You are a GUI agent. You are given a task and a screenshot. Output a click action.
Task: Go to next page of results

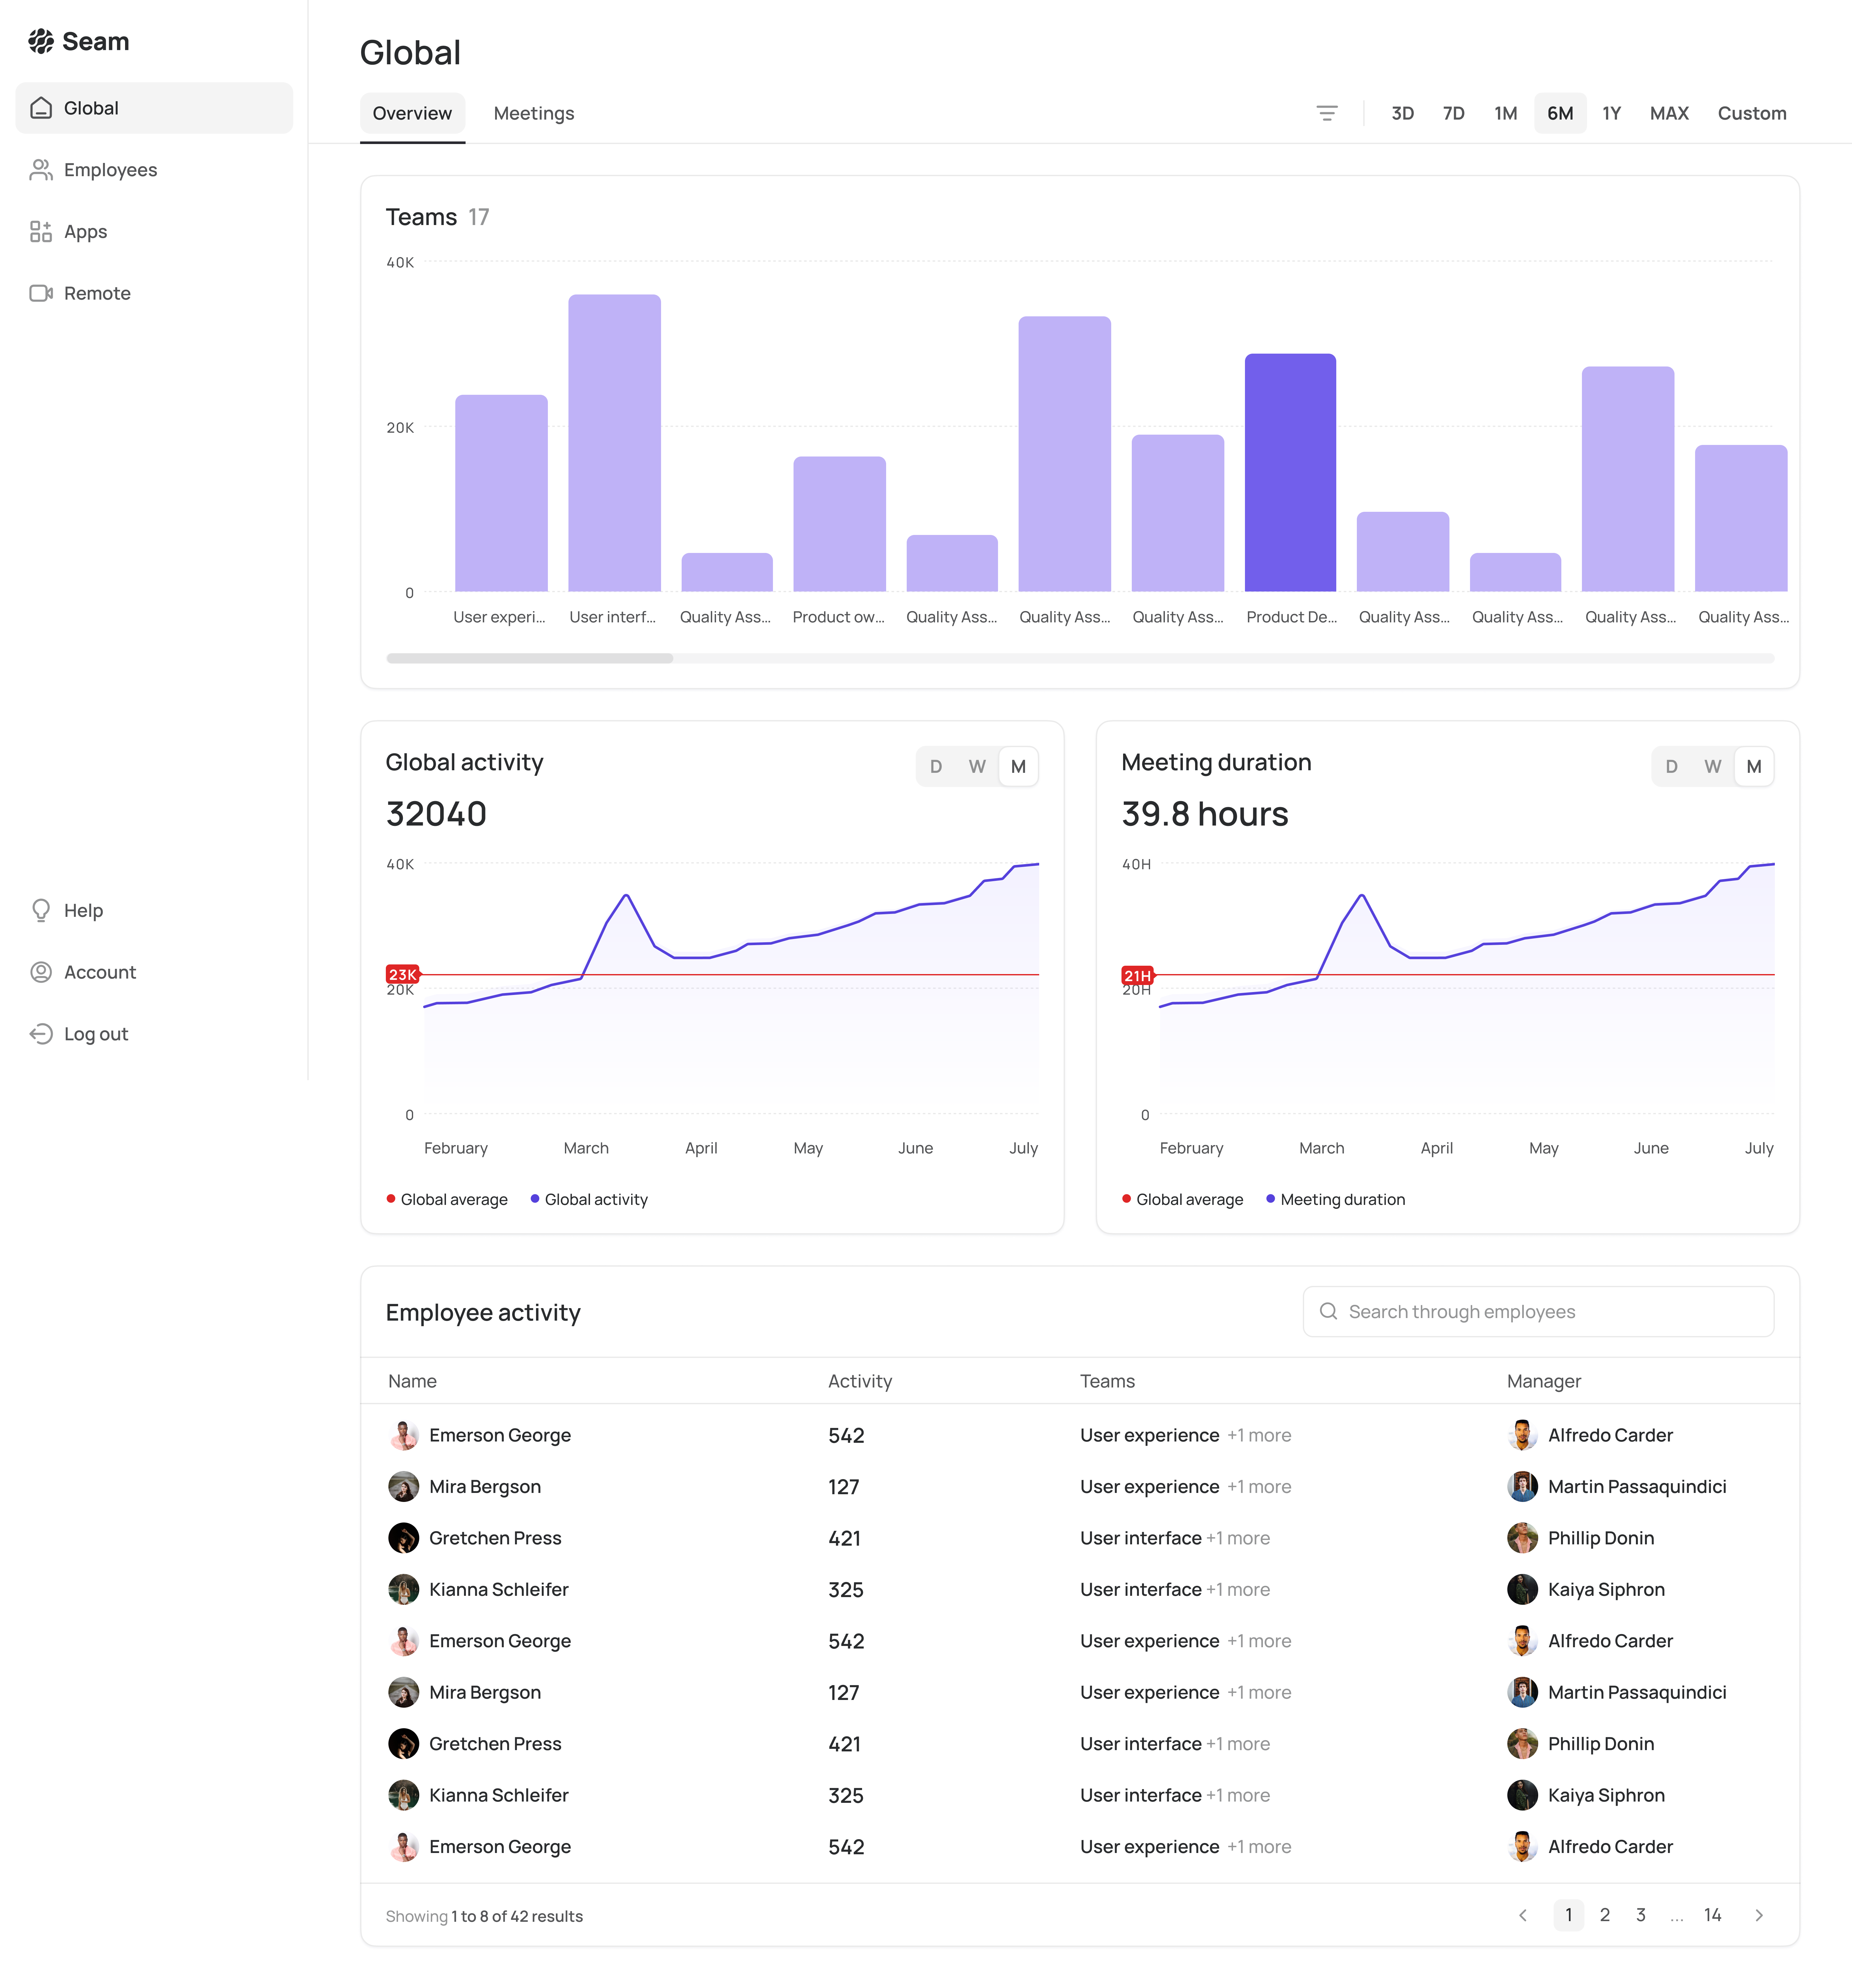click(1759, 1915)
